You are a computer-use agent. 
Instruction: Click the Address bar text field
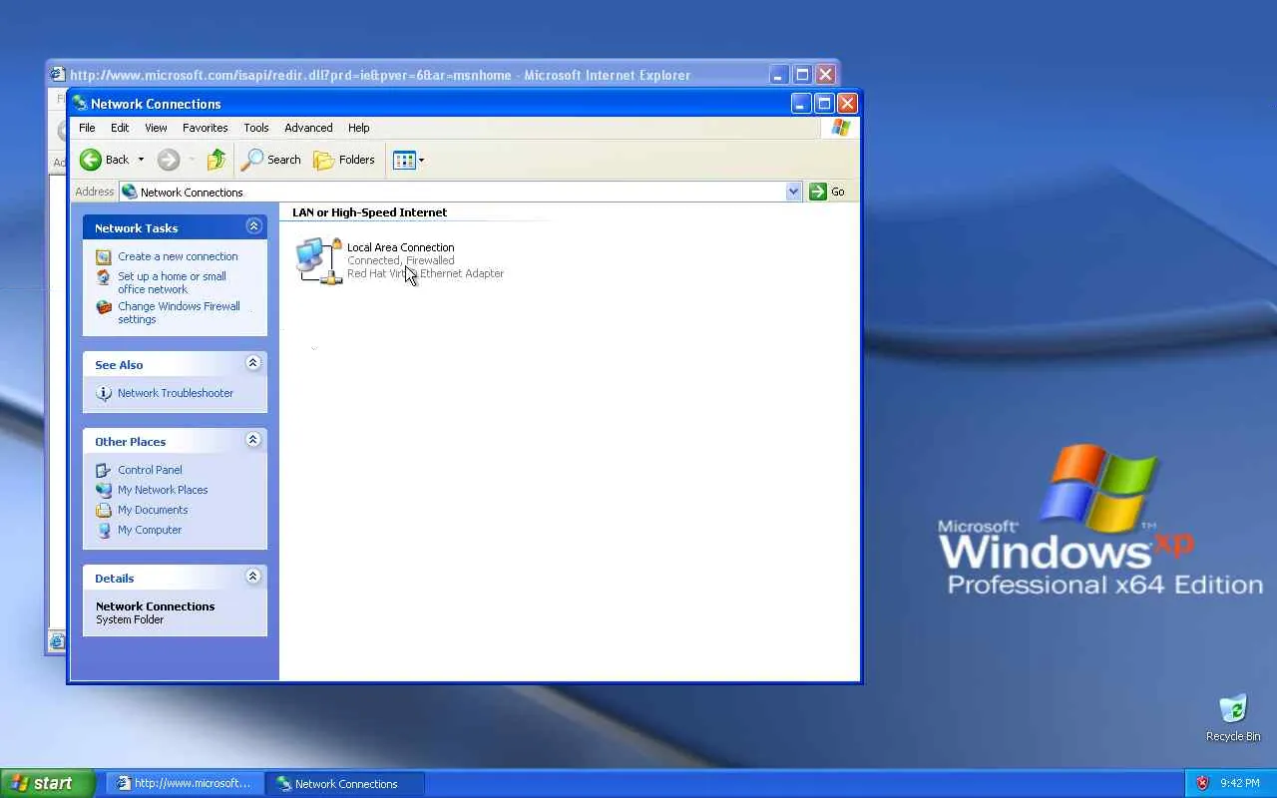(461, 192)
